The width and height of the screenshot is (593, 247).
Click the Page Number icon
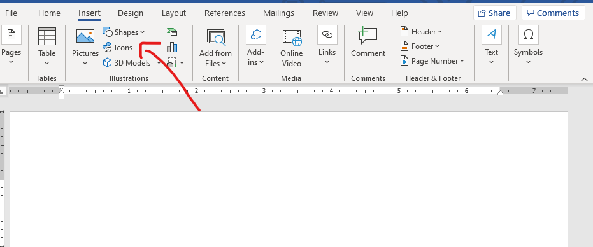[x=404, y=61]
